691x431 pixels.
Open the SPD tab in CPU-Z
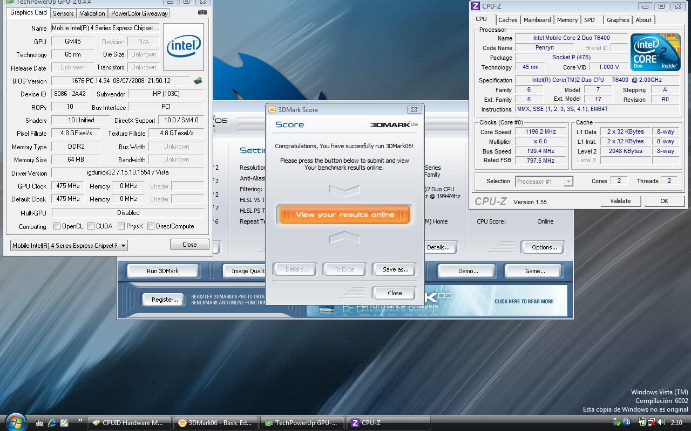(x=590, y=20)
